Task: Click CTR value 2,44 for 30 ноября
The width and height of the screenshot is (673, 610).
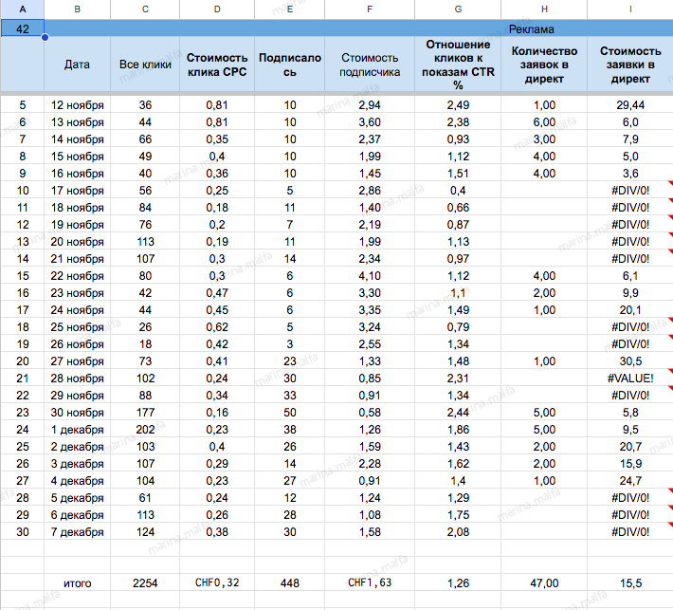Action: coord(458,413)
